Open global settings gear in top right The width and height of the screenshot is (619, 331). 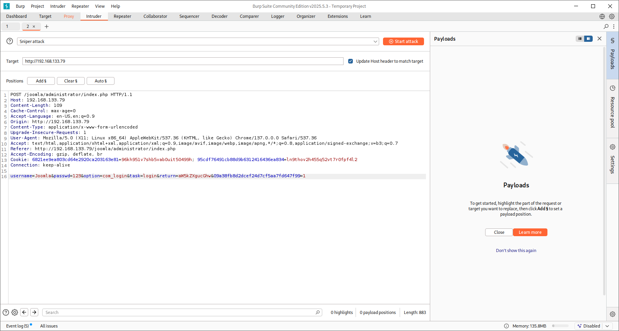pyautogui.click(x=612, y=16)
